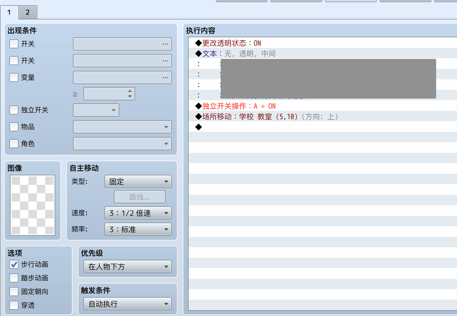Select the 独立开关操作：A = ON command
Screen dimensions: 457x316
pos(323,106)
